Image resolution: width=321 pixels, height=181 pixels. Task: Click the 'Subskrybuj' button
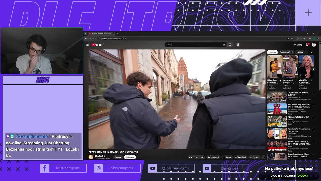(x=130, y=157)
